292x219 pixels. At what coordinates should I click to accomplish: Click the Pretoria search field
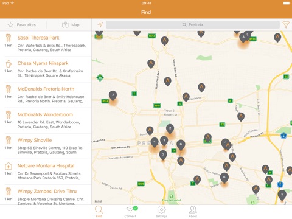pyautogui.click(x=193, y=24)
